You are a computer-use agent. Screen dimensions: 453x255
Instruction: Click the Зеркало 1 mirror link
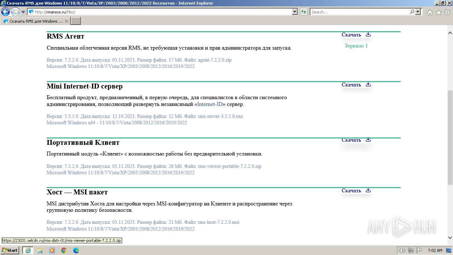click(356, 46)
